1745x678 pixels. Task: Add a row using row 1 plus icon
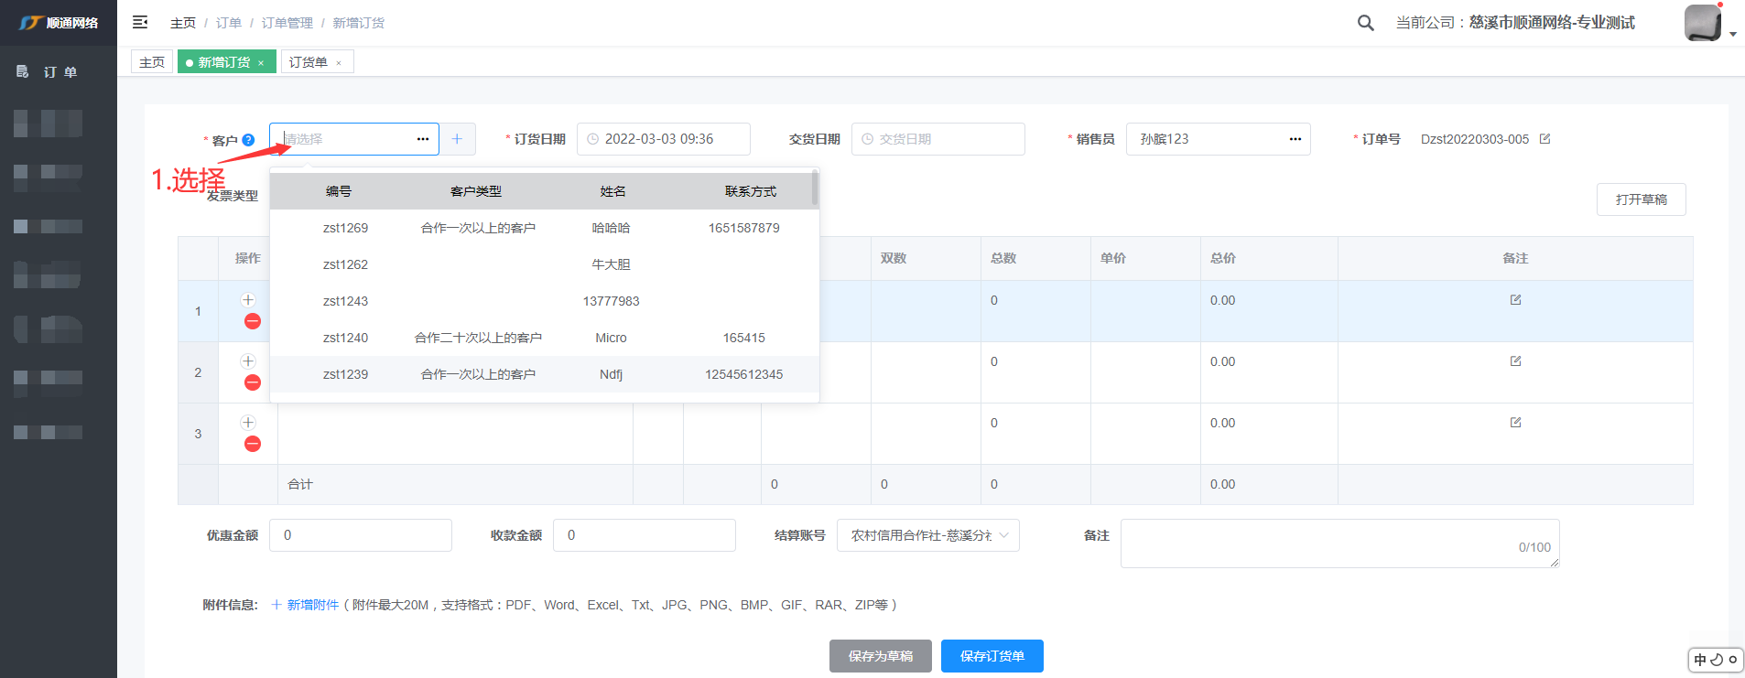click(x=248, y=300)
